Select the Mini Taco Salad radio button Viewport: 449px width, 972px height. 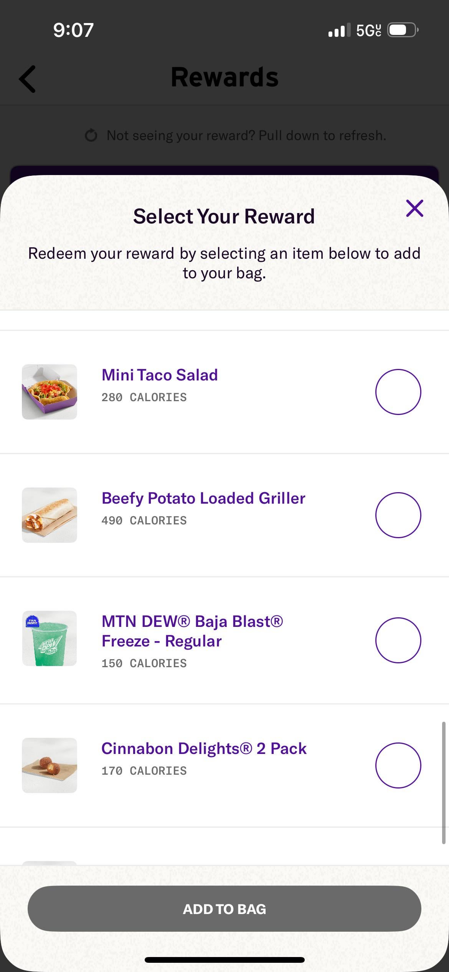(x=398, y=392)
